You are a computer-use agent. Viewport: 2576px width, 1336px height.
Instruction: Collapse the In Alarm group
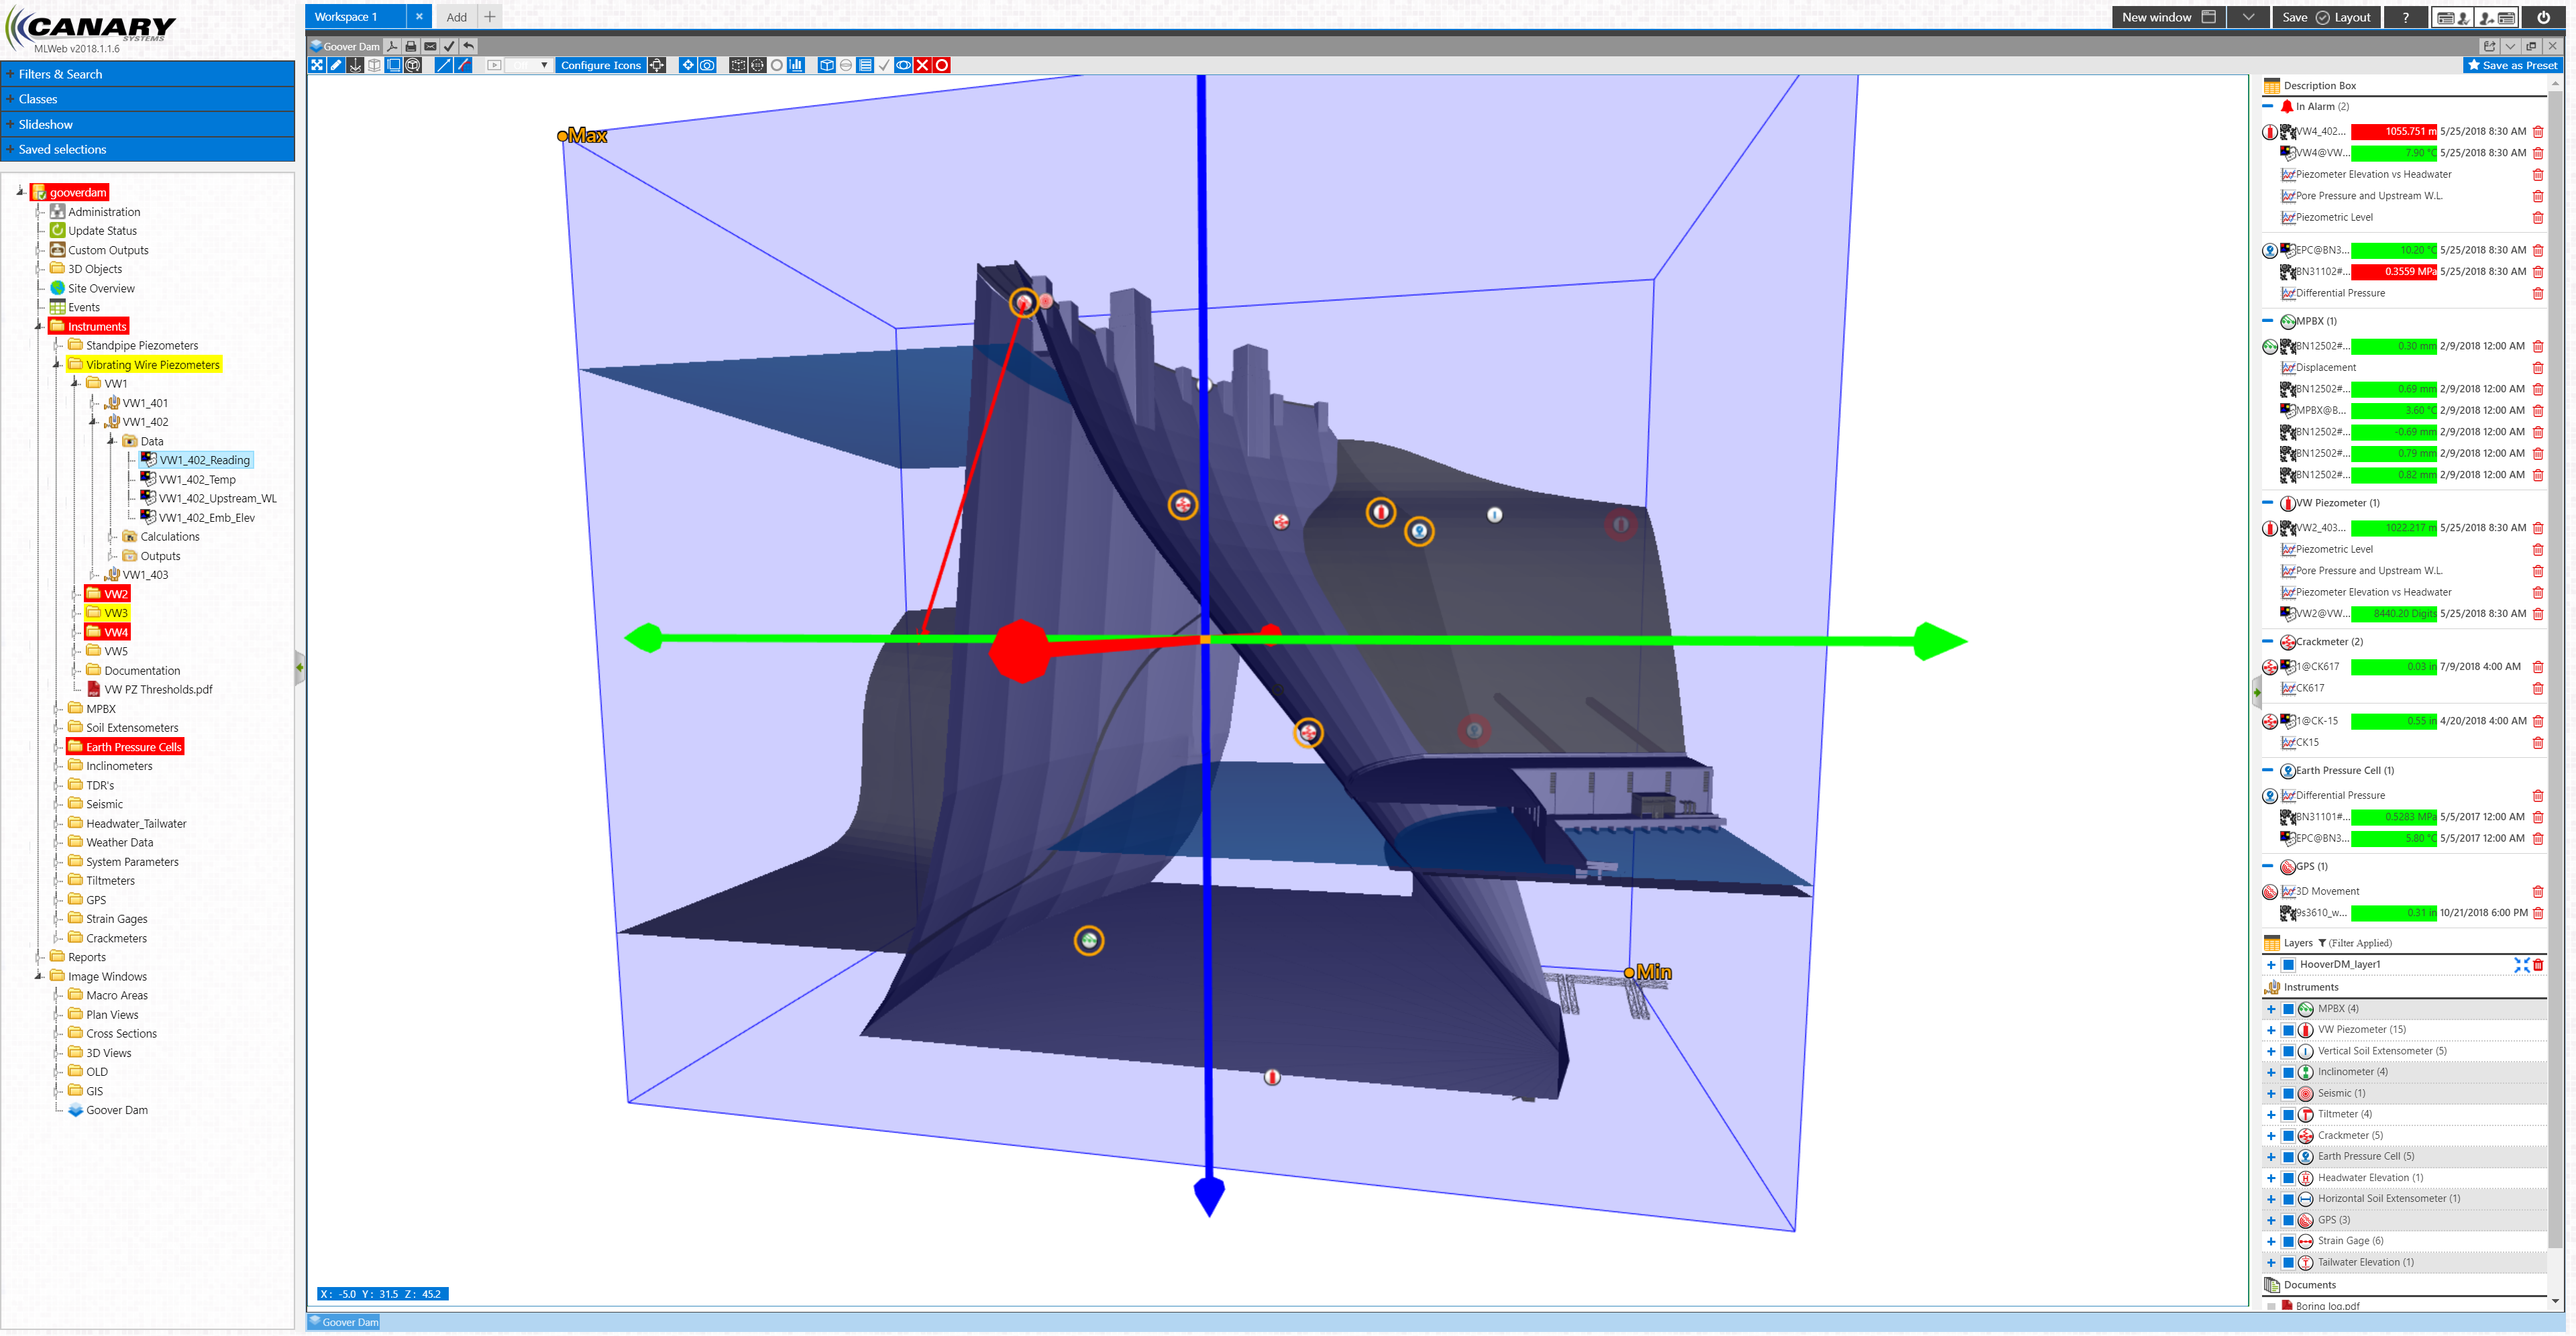[2267, 106]
